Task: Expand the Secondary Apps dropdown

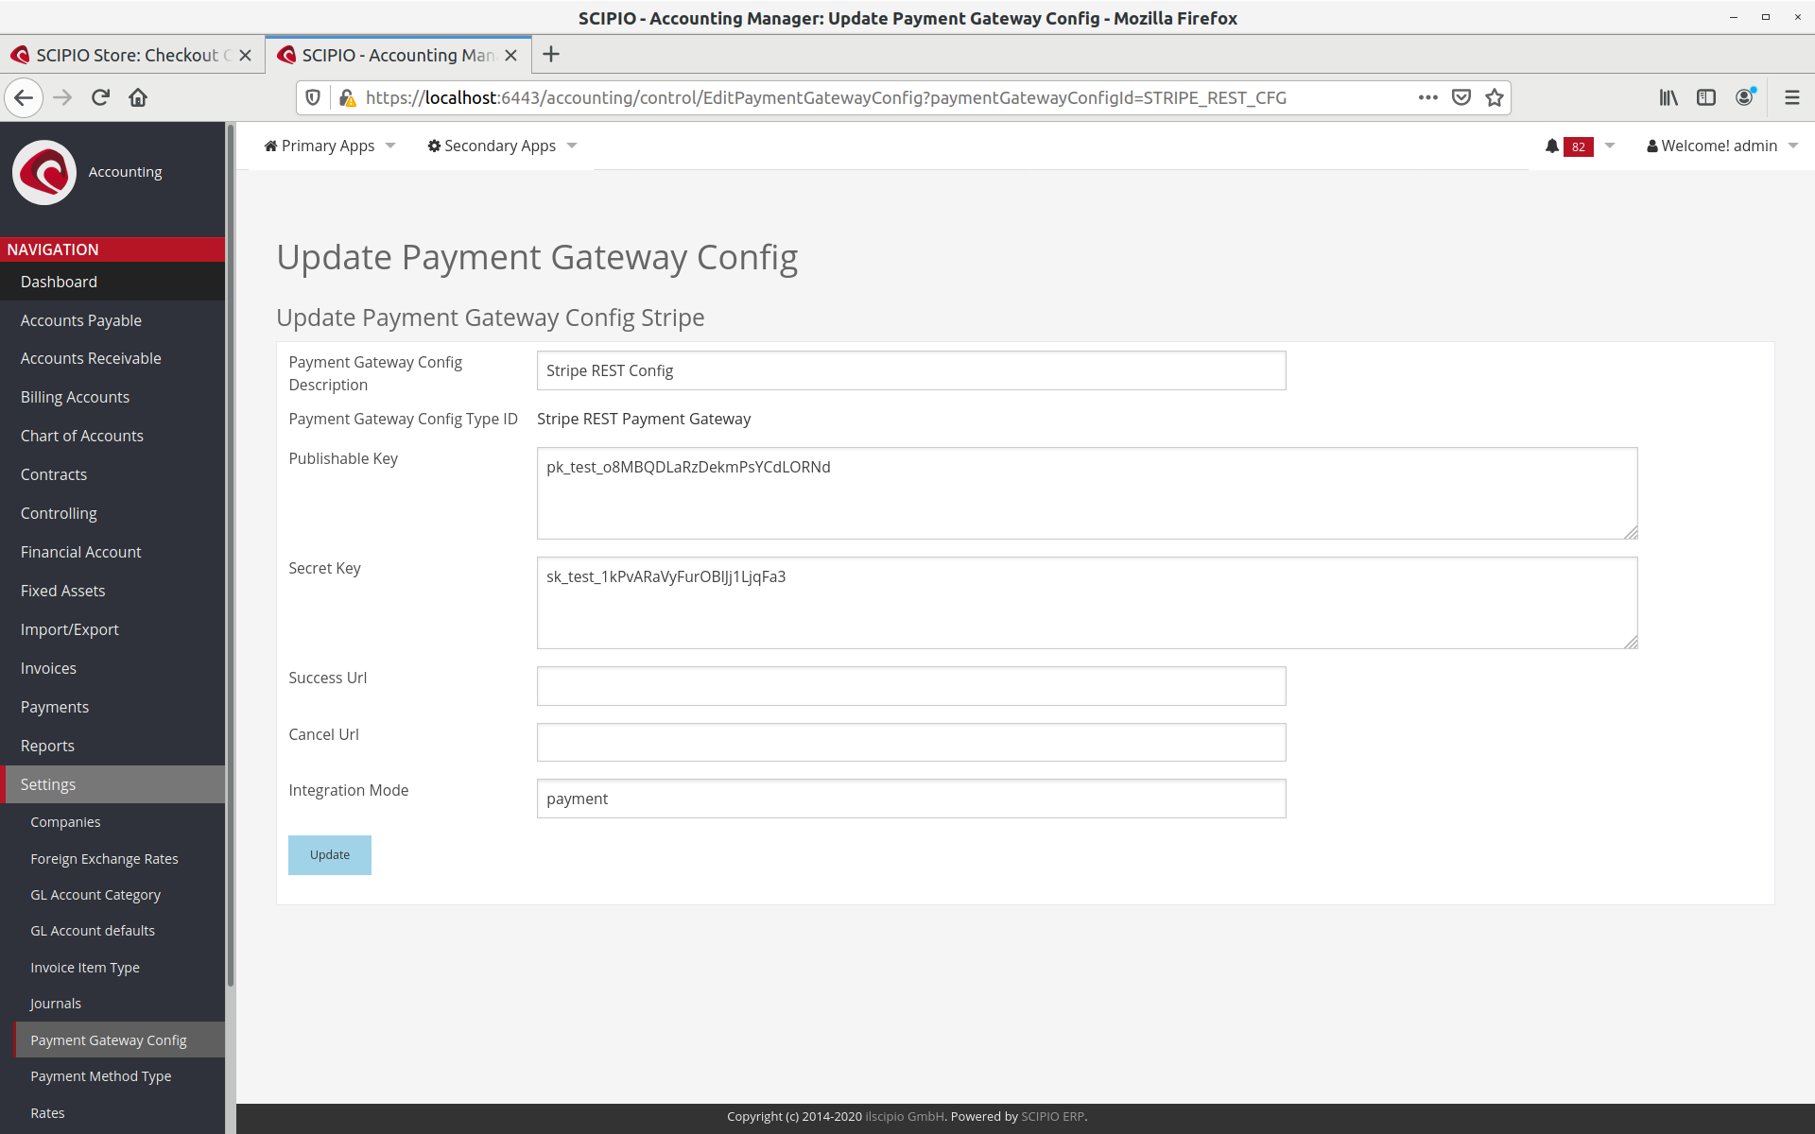Action: 501,146
